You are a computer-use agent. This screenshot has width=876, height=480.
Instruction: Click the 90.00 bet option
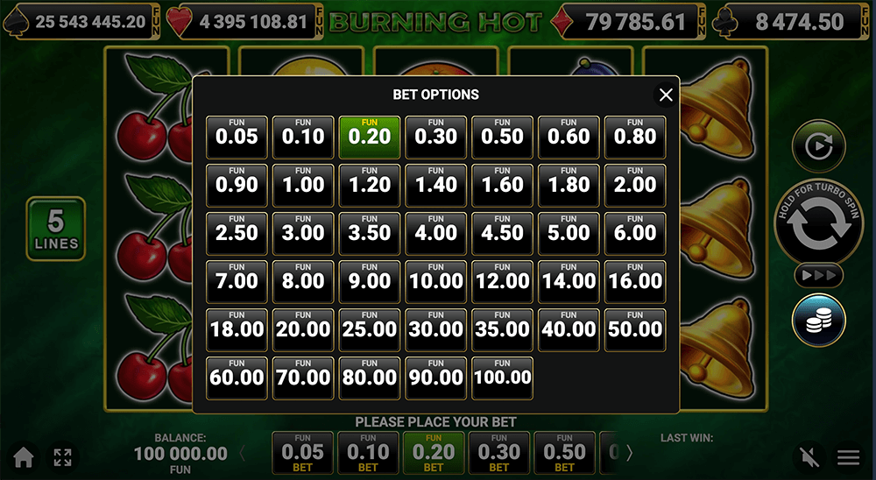[x=435, y=378]
